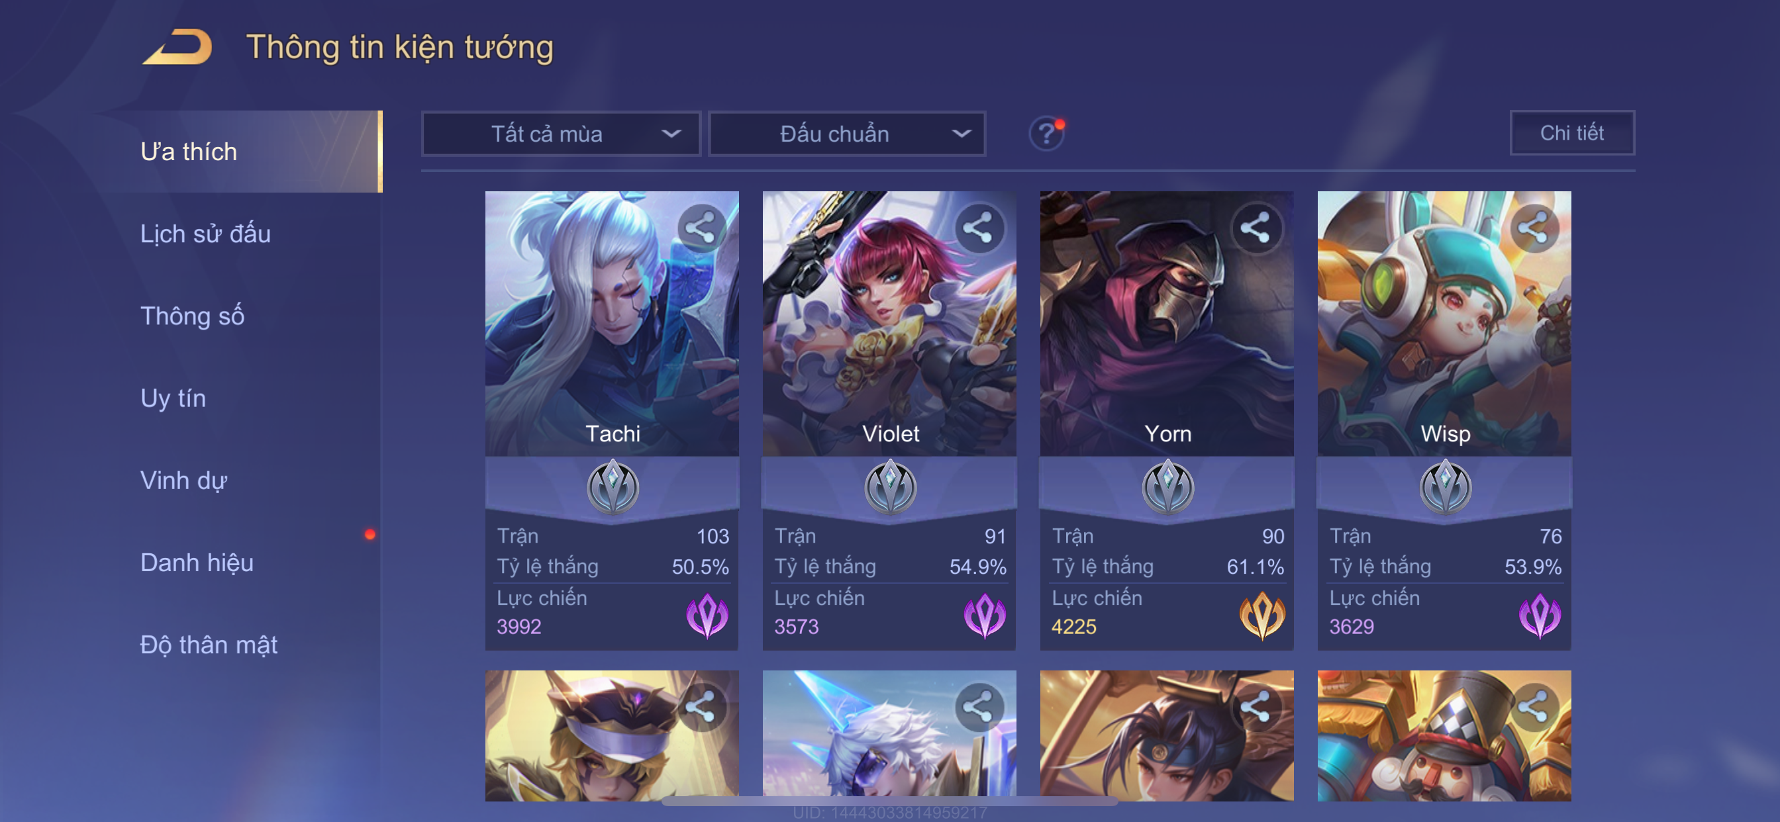Click Yorn's gold combat power emblem

(1261, 615)
